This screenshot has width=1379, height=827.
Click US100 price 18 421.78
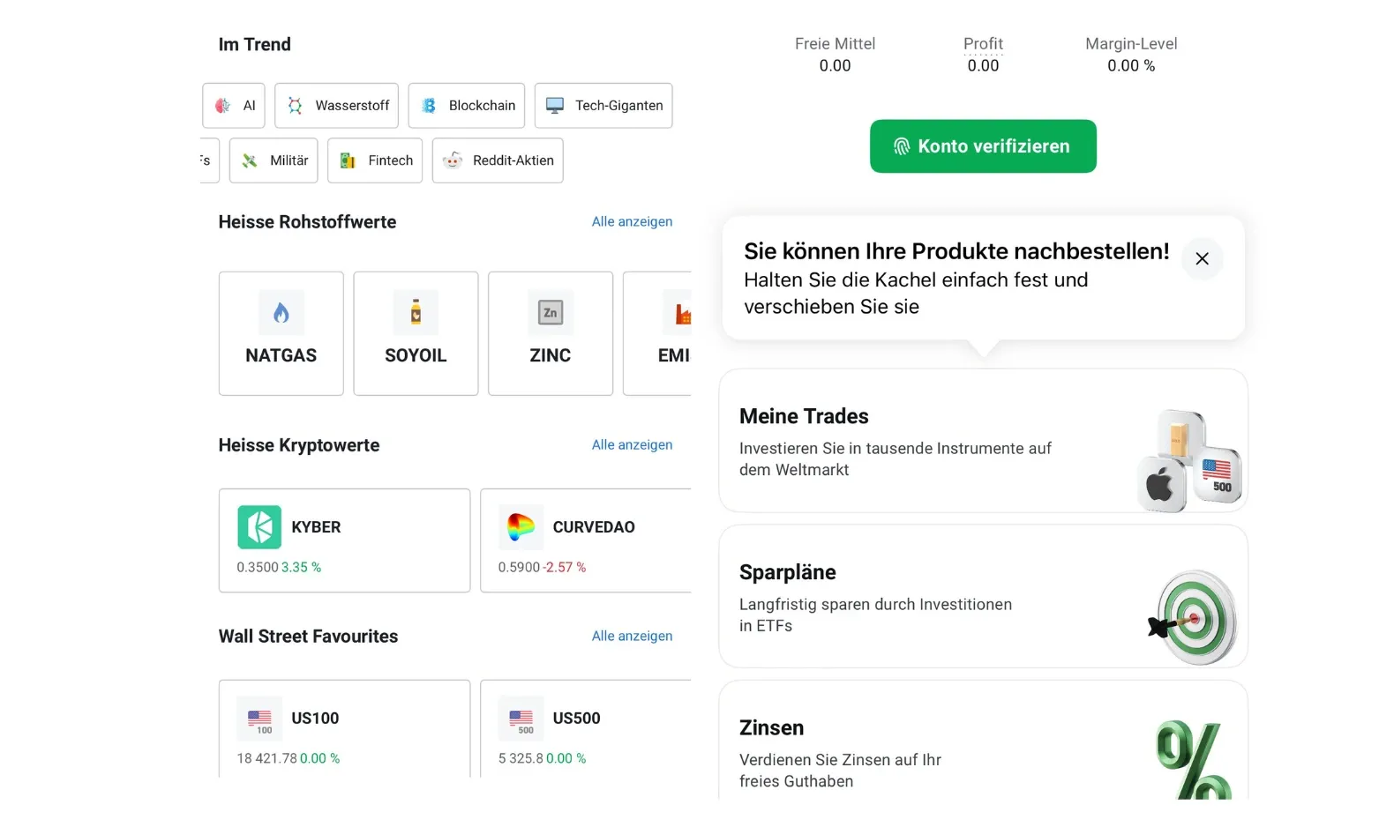pos(266,758)
